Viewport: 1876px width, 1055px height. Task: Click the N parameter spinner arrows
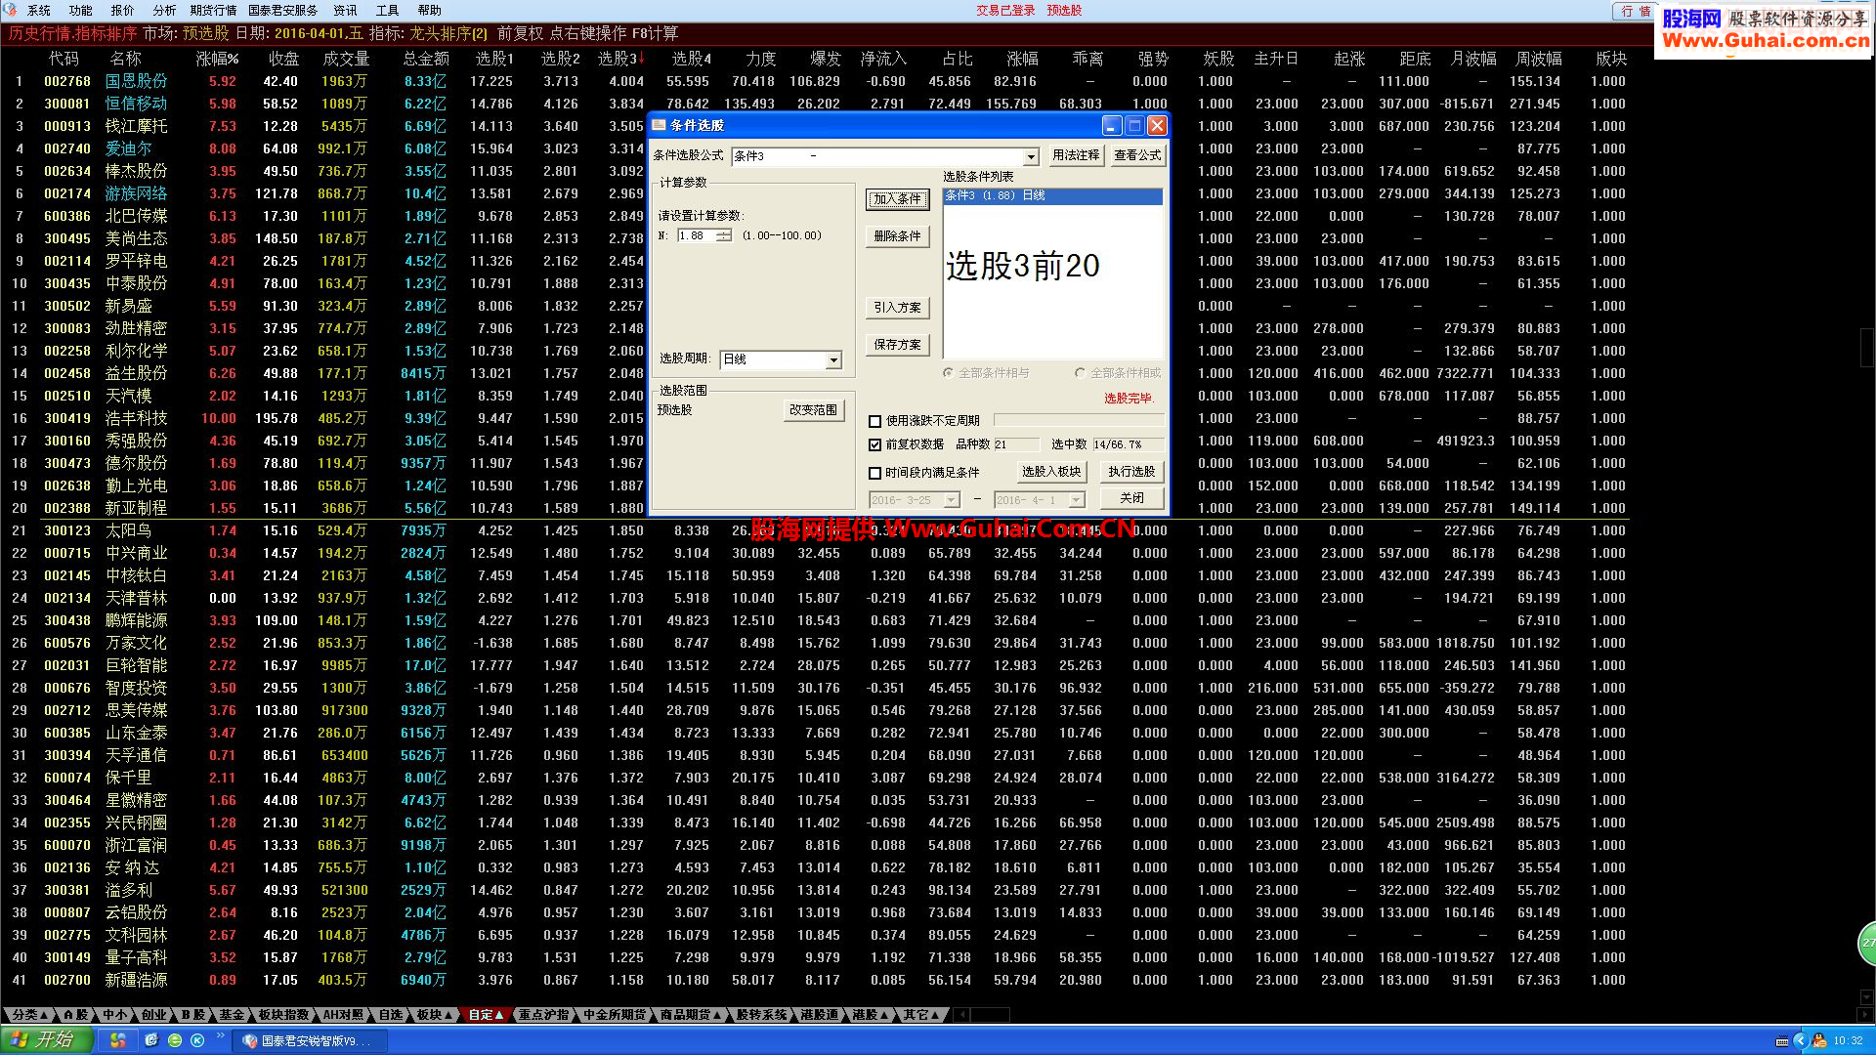click(x=723, y=235)
